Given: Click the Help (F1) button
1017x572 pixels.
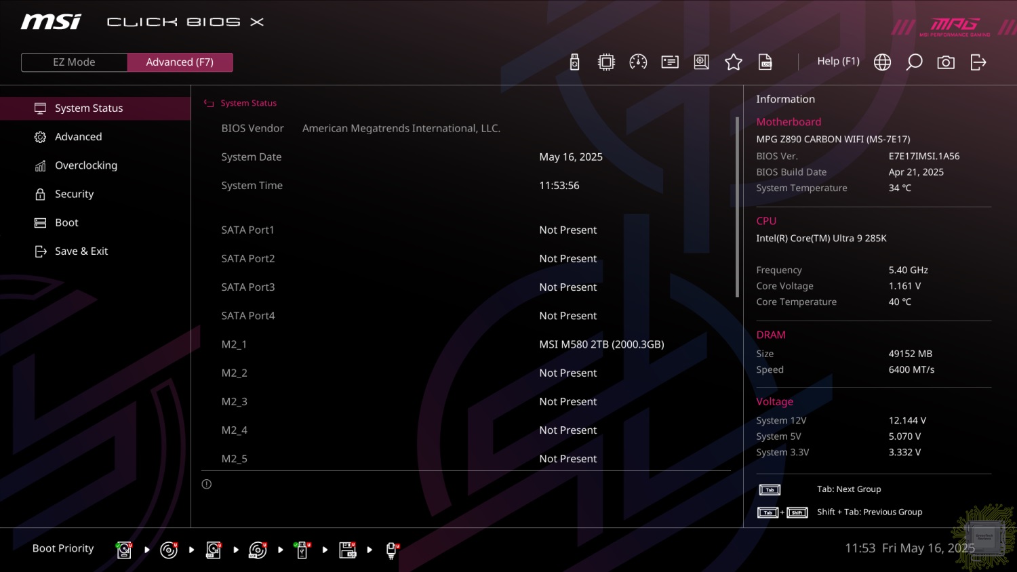Looking at the screenshot, I should pos(838,61).
